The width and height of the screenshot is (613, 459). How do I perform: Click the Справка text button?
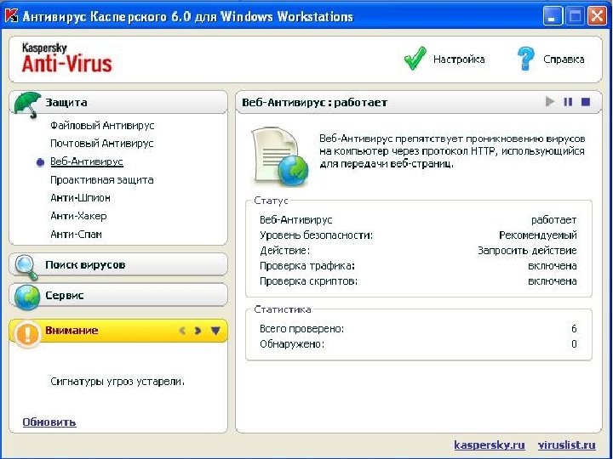click(564, 59)
